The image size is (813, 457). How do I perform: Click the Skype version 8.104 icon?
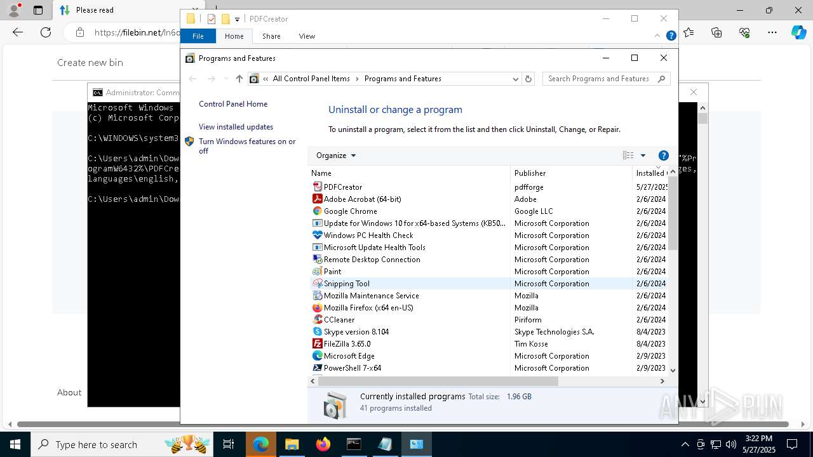318,331
